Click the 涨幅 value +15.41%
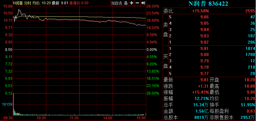The width and height of the screenshot is (256, 121). tap(201, 92)
